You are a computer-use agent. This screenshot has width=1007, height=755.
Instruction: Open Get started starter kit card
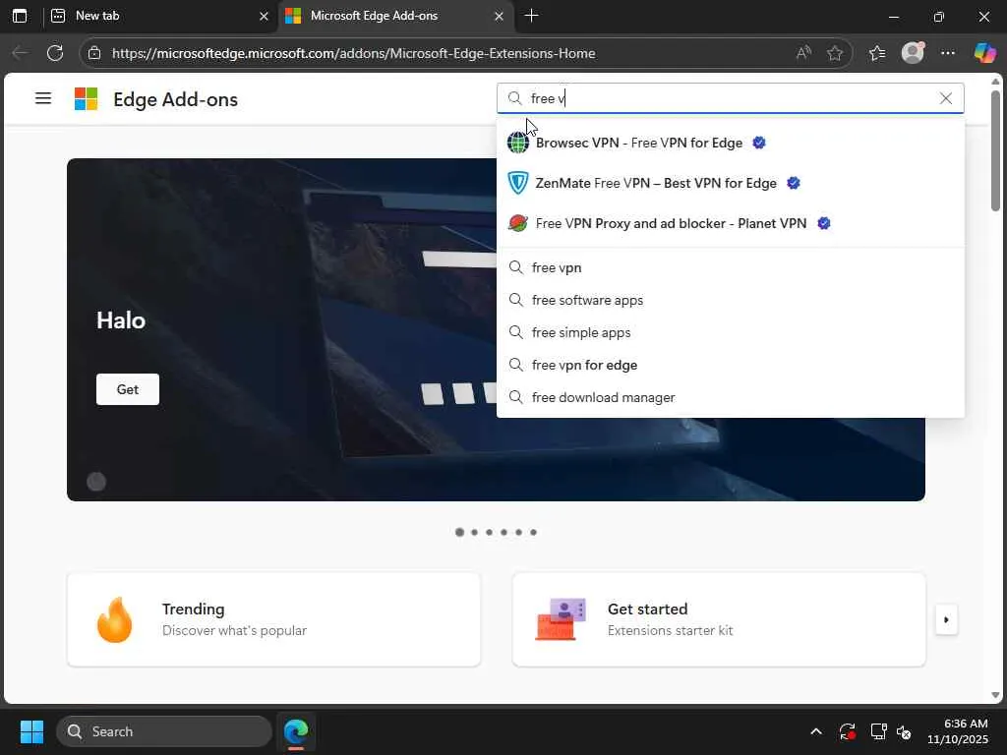tap(719, 619)
